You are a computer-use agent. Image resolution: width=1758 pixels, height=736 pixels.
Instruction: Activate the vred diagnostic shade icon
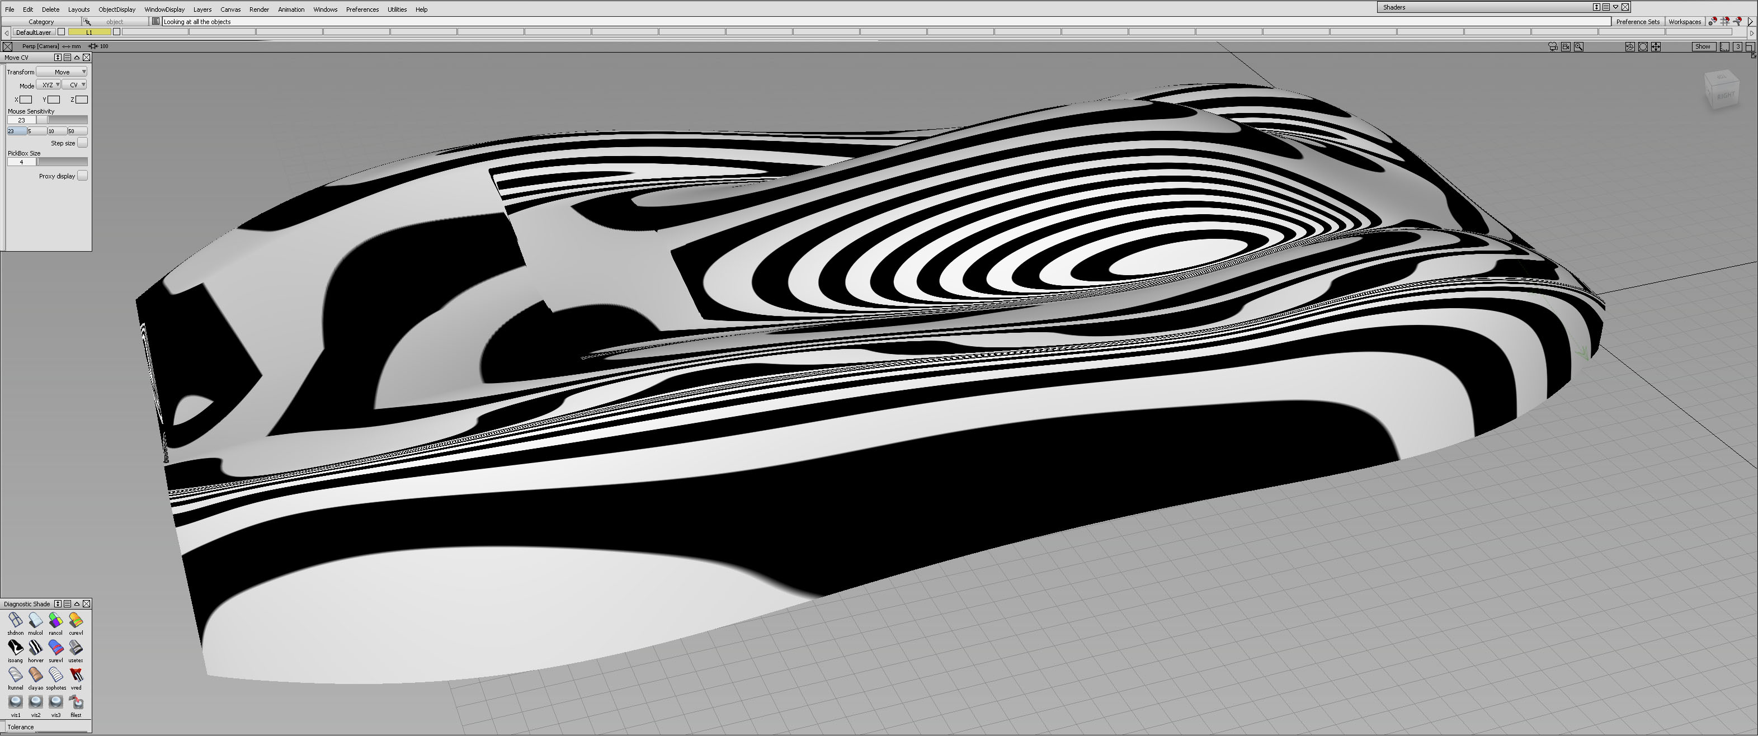click(x=76, y=674)
